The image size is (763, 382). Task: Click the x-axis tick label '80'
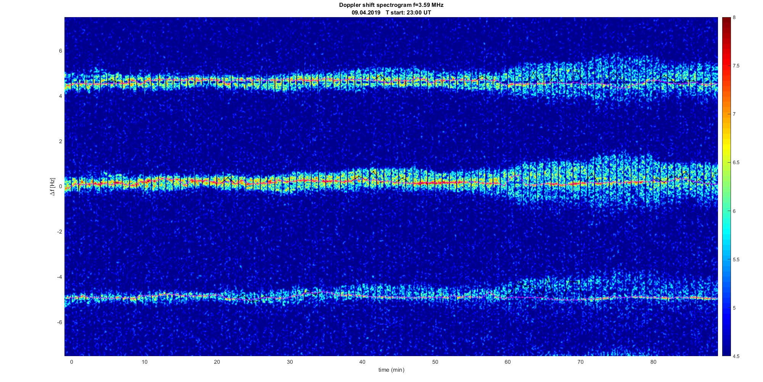[654, 362]
